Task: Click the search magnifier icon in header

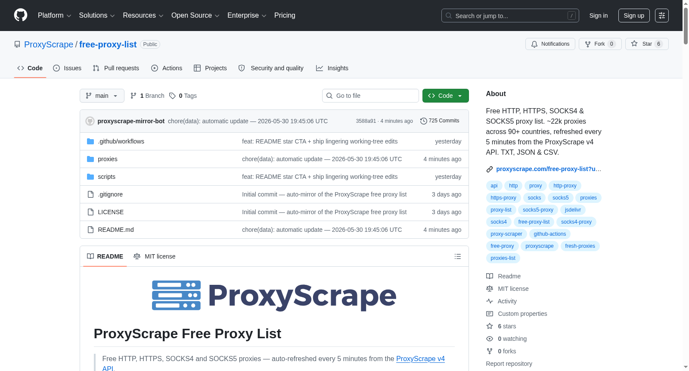Action: pyautogui.click(x=449, y=16)
